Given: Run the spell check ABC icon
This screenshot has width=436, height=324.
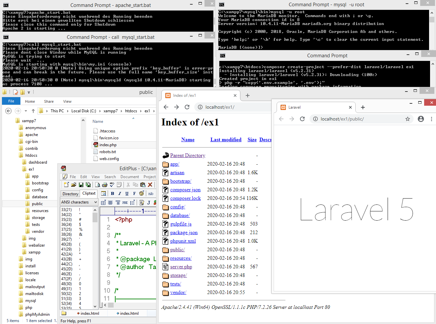Looking at the screenshot, I should pos(112,185).
